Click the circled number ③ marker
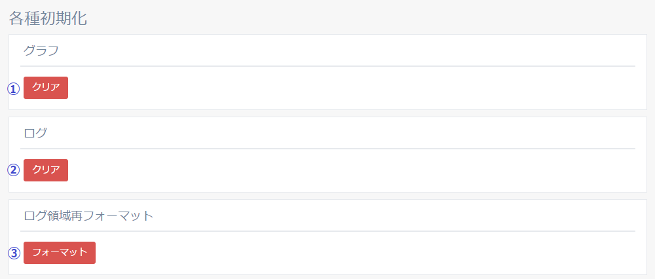Screen dimensions: 655x279 point(14,253)
